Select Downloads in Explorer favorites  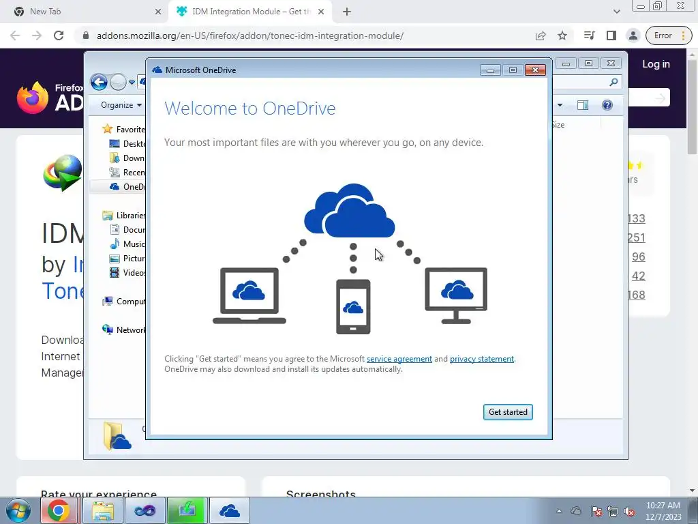tap(127, 158)
